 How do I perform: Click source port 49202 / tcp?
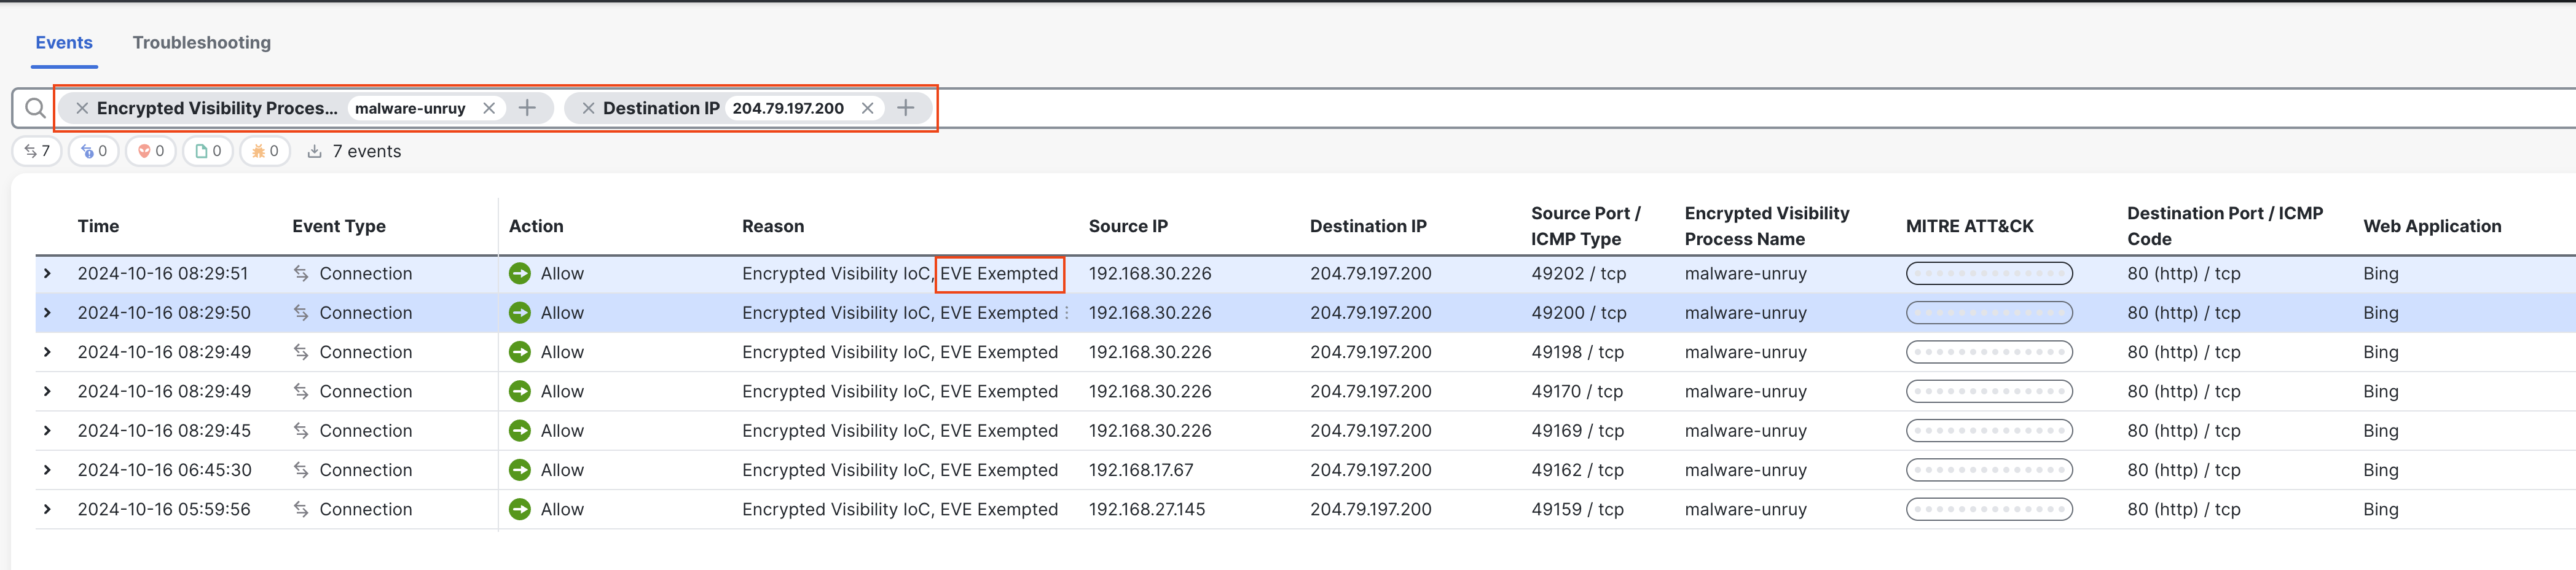pyautogui.click(x=1579, y=273)
